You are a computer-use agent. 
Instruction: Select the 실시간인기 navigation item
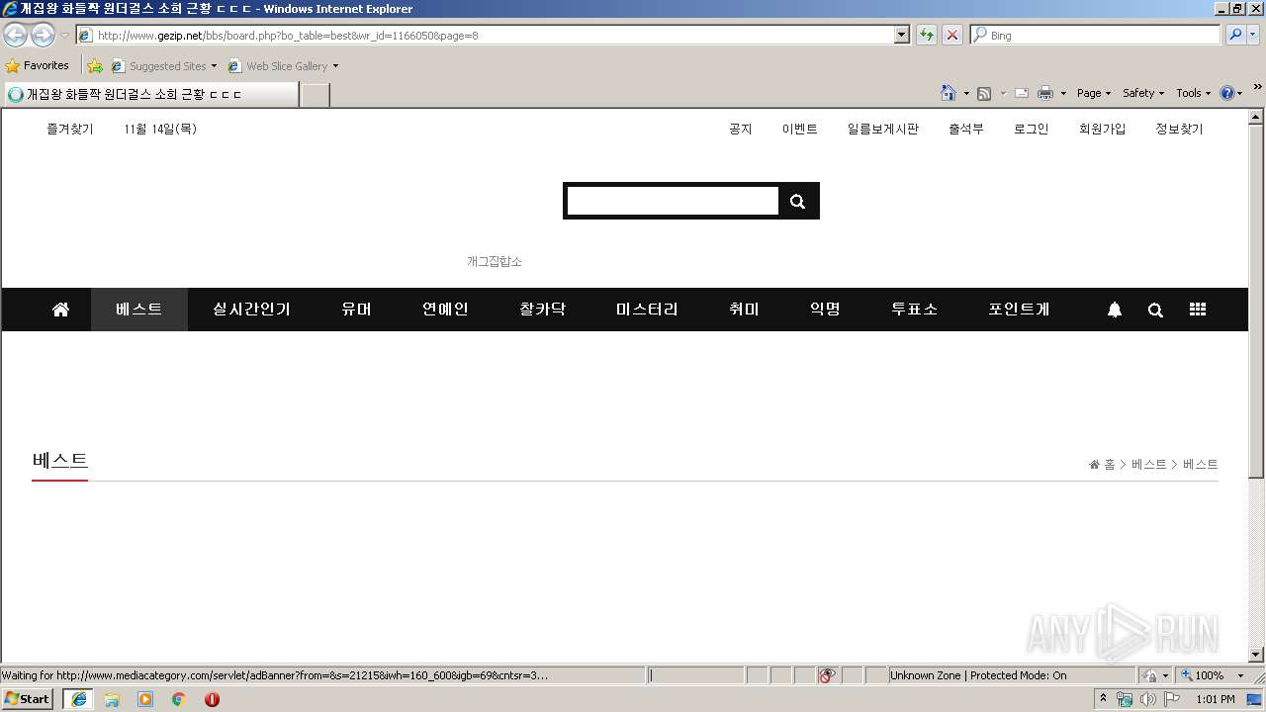click(251, 310)
